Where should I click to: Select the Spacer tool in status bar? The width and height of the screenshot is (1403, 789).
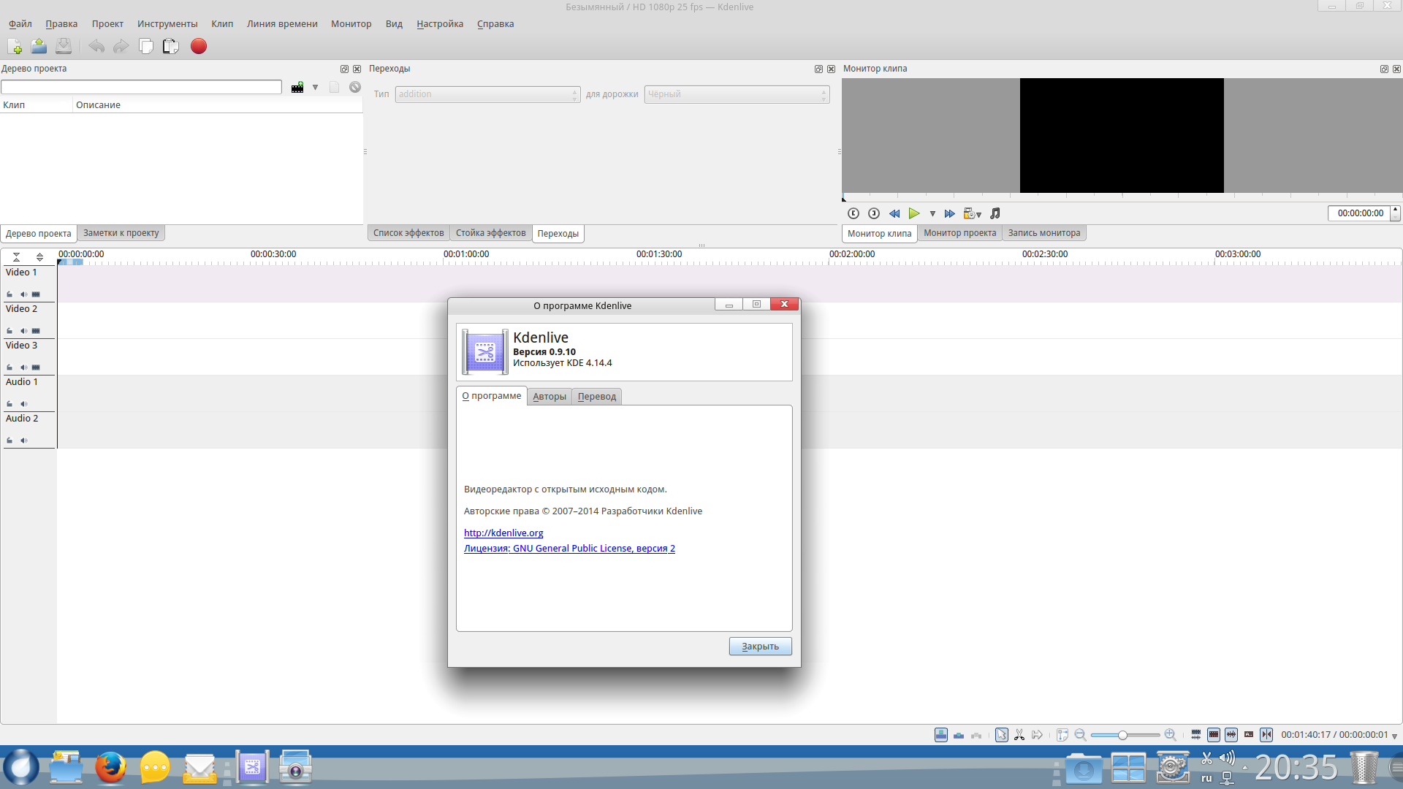coord(1037,735)
